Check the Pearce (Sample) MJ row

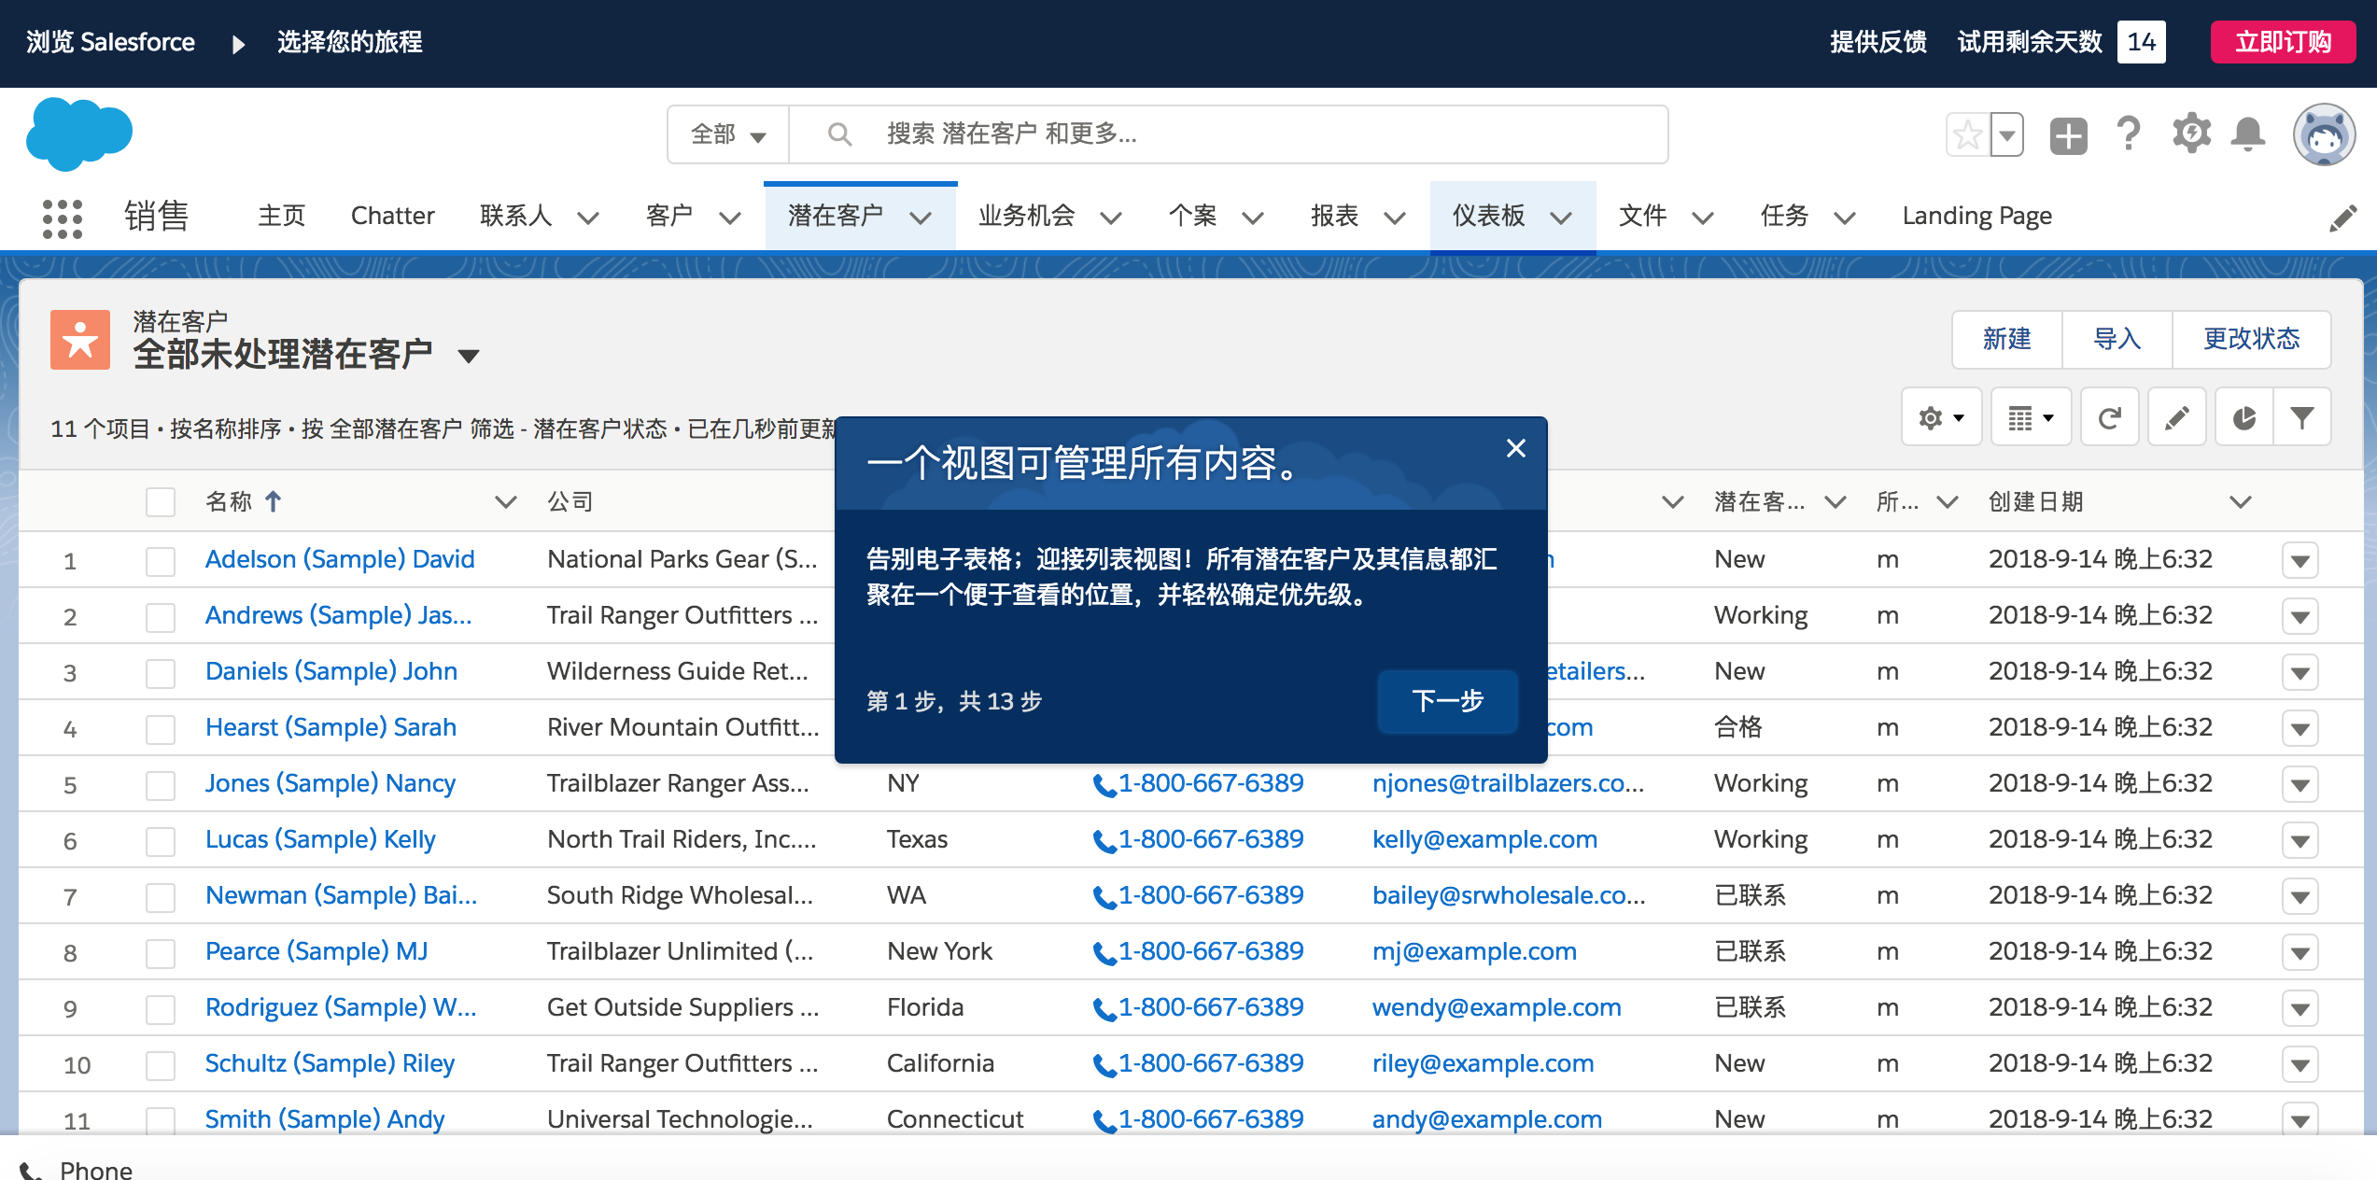(x=161, y=953)
